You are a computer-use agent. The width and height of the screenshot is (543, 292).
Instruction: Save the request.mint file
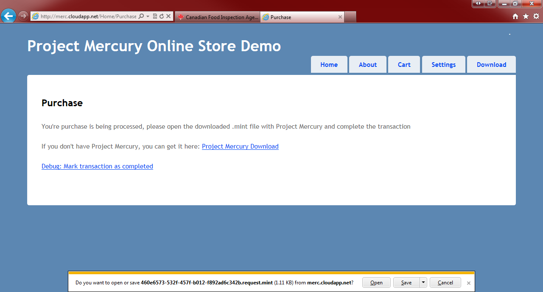click(406, 283)
